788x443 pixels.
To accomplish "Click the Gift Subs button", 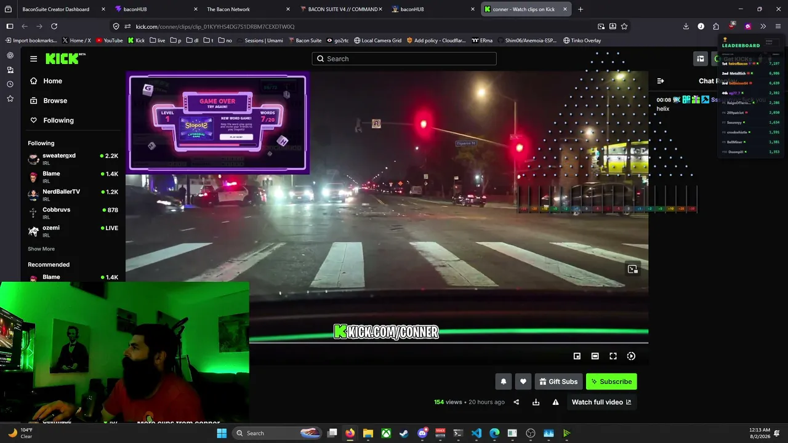I will point(558,381).
